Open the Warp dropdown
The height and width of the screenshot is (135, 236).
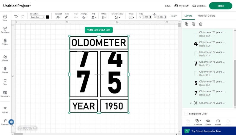[131, 18]
